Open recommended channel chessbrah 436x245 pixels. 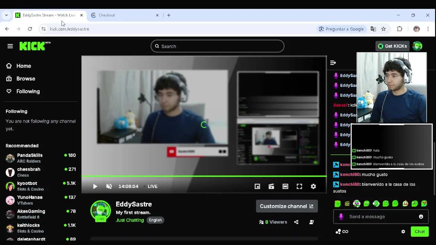click(x=41, y=172)
